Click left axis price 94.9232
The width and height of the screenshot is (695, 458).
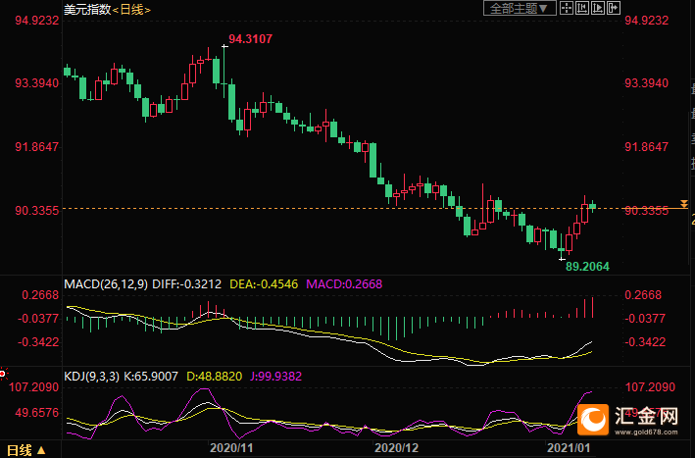tap(37, 21)
